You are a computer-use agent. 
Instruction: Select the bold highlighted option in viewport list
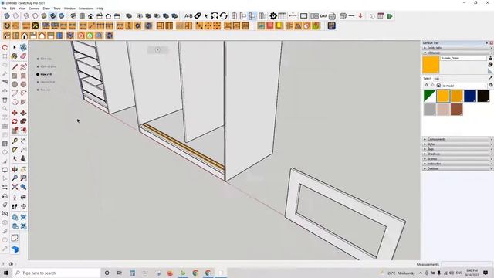tap(44, 74)
